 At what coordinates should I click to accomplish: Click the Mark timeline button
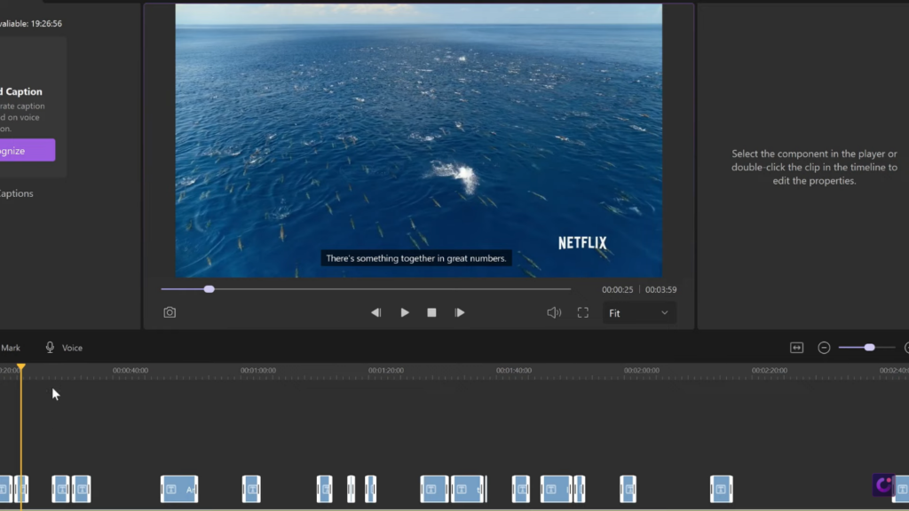[11, 348]
